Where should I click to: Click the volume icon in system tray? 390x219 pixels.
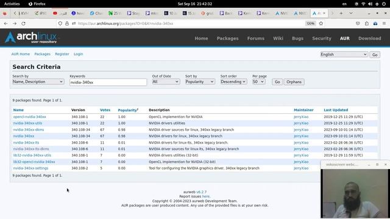click(370, 4)
